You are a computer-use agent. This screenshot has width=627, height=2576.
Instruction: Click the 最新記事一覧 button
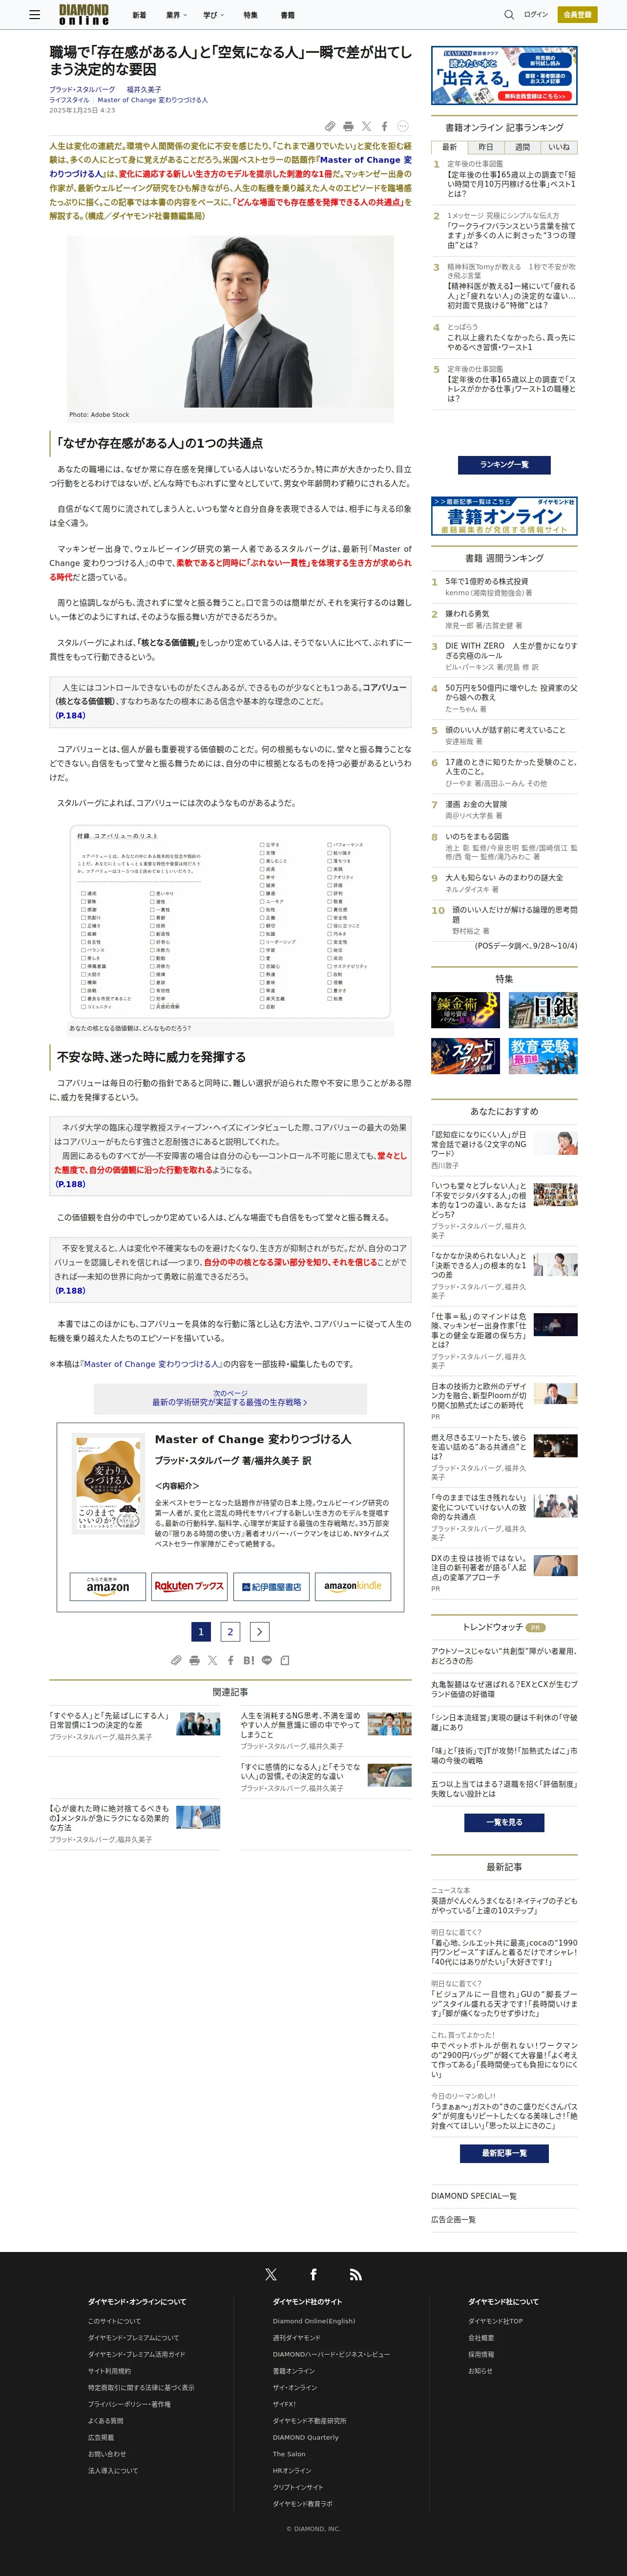[x=504, y=2153]
